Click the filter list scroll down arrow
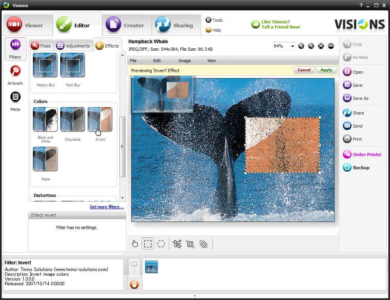 click(122, 198)
